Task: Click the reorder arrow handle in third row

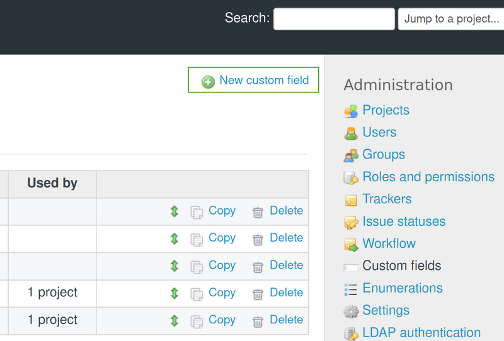Action: (x=175, y=266)
